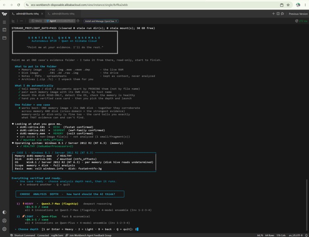309x237 pixels.
Task: Click the en_US.UTF-8 encoding entry
Action: click(296, 235)
